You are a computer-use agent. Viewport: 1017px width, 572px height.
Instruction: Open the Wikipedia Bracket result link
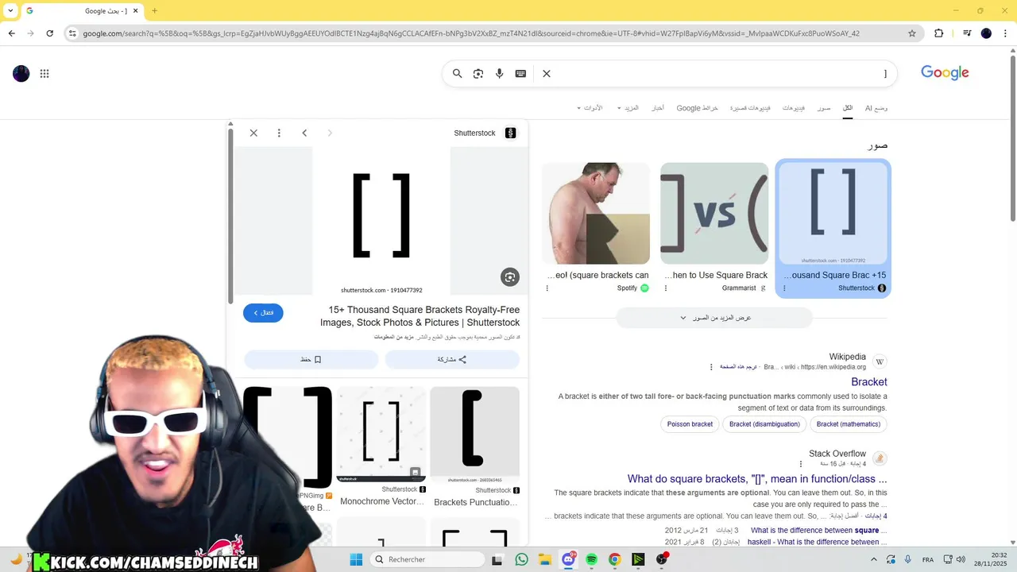(869, 382)
